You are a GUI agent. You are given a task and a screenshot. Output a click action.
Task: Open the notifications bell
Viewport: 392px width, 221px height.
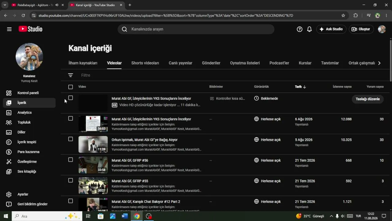[x=309, y=29]
